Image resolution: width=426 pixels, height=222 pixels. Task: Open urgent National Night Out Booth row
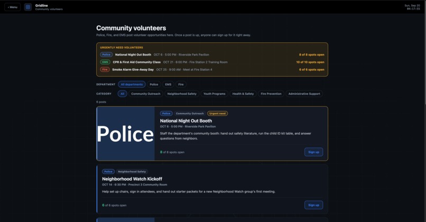(212, 54)
